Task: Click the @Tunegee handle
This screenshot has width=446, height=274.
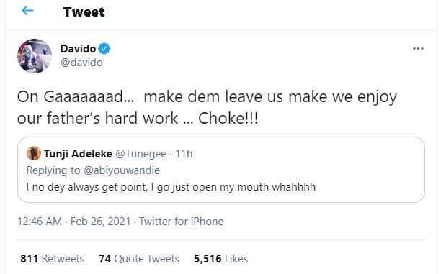Action: click(141, 154)
